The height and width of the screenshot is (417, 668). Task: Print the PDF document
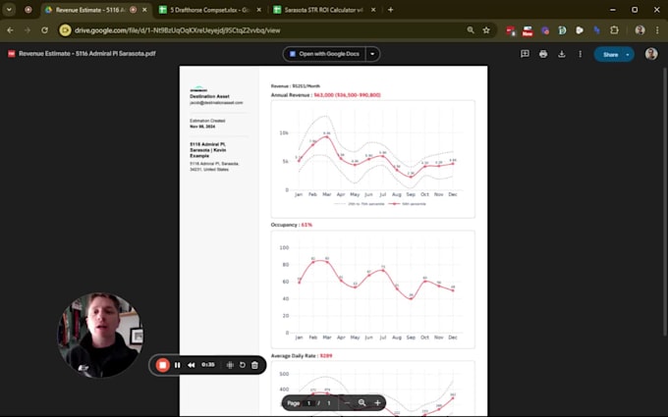tap(543, 54)
